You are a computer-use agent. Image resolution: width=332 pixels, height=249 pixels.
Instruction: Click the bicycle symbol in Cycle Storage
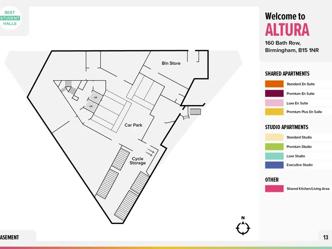click(x=150, y=152)
